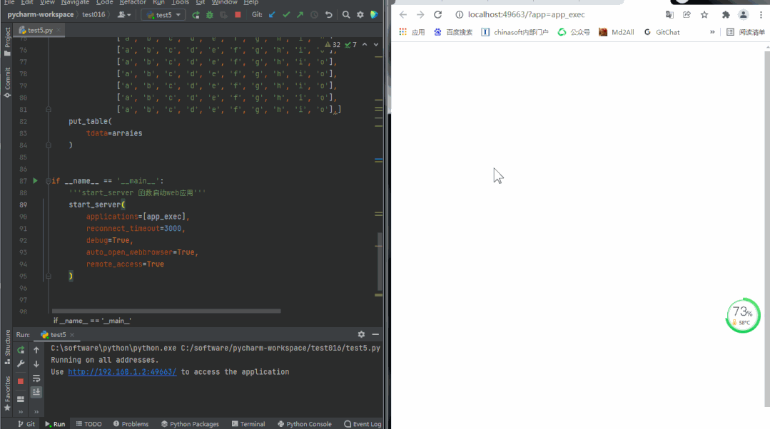Click Git update project blue arrow

tap(272, 14)
